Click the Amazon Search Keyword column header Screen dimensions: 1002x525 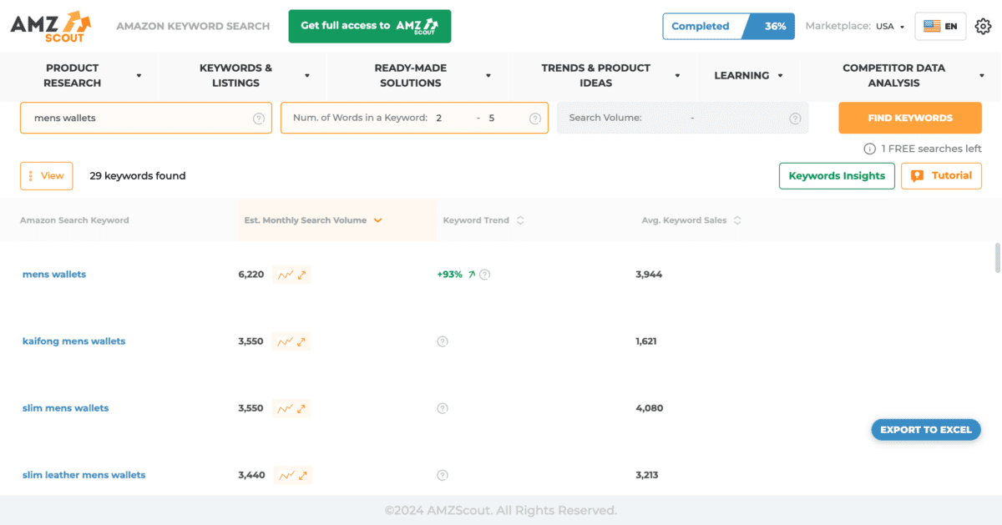pos(74,220)
